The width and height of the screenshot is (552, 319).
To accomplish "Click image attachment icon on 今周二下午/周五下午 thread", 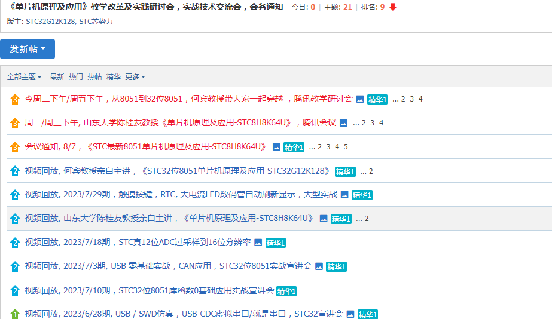I will 360,99.
